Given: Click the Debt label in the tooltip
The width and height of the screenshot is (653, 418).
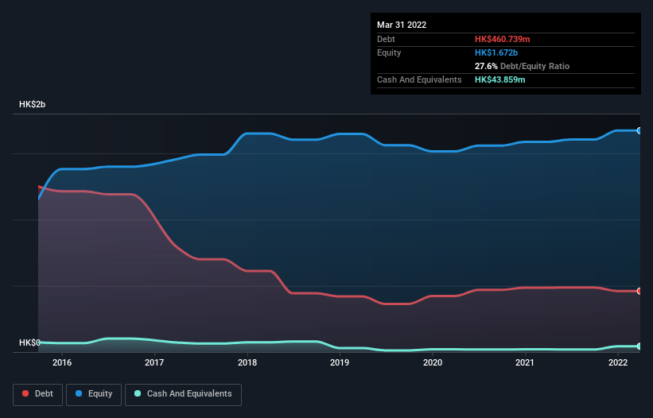Looking at the screenshot, I should coord(386,39).
